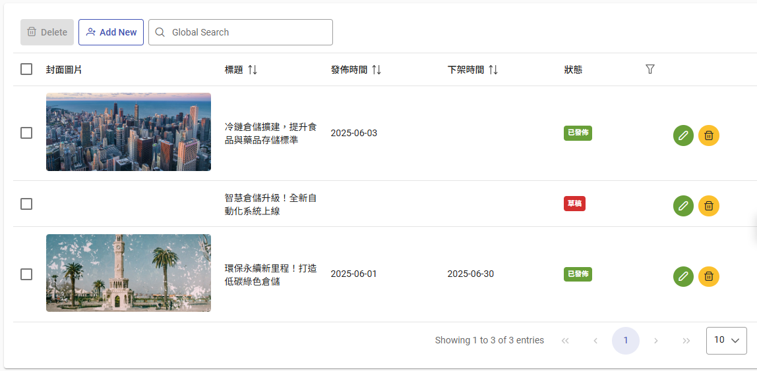Open the 狀態 column filter funnel
The height and width of the screenshot is (371, 757).
tap(650, 69)
